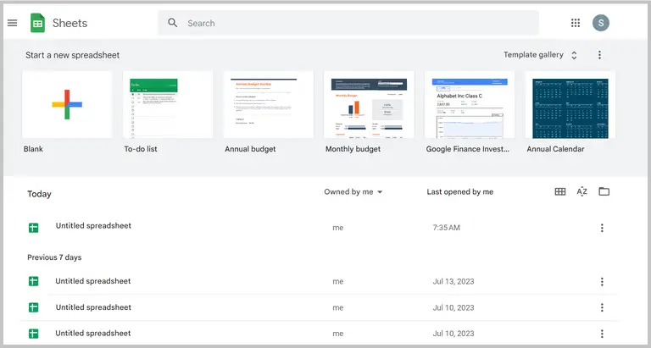
Task: Expand the Template gallery
Action: pos(540,55)
